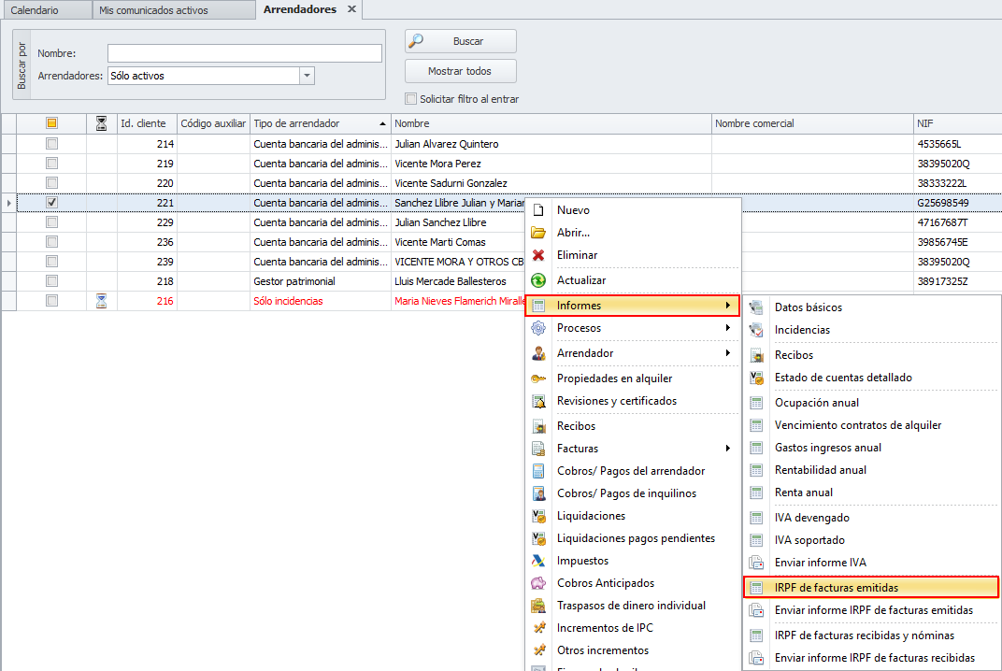This screenshot has height=671, width=1002.
Task: Click the Cobros Anticipados piggy bank icon
Action: pos(538,583)
